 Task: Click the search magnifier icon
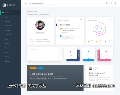coord(30,3)
